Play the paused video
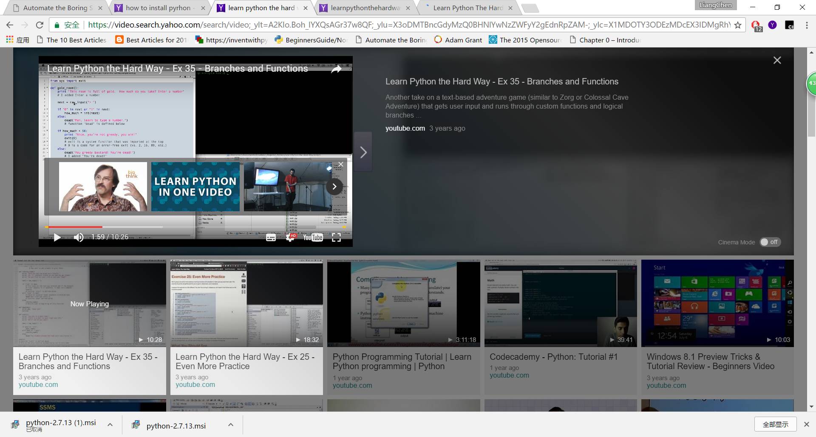Image resolution: width=816 pixels, height=437 pixels. coord(57,237)
